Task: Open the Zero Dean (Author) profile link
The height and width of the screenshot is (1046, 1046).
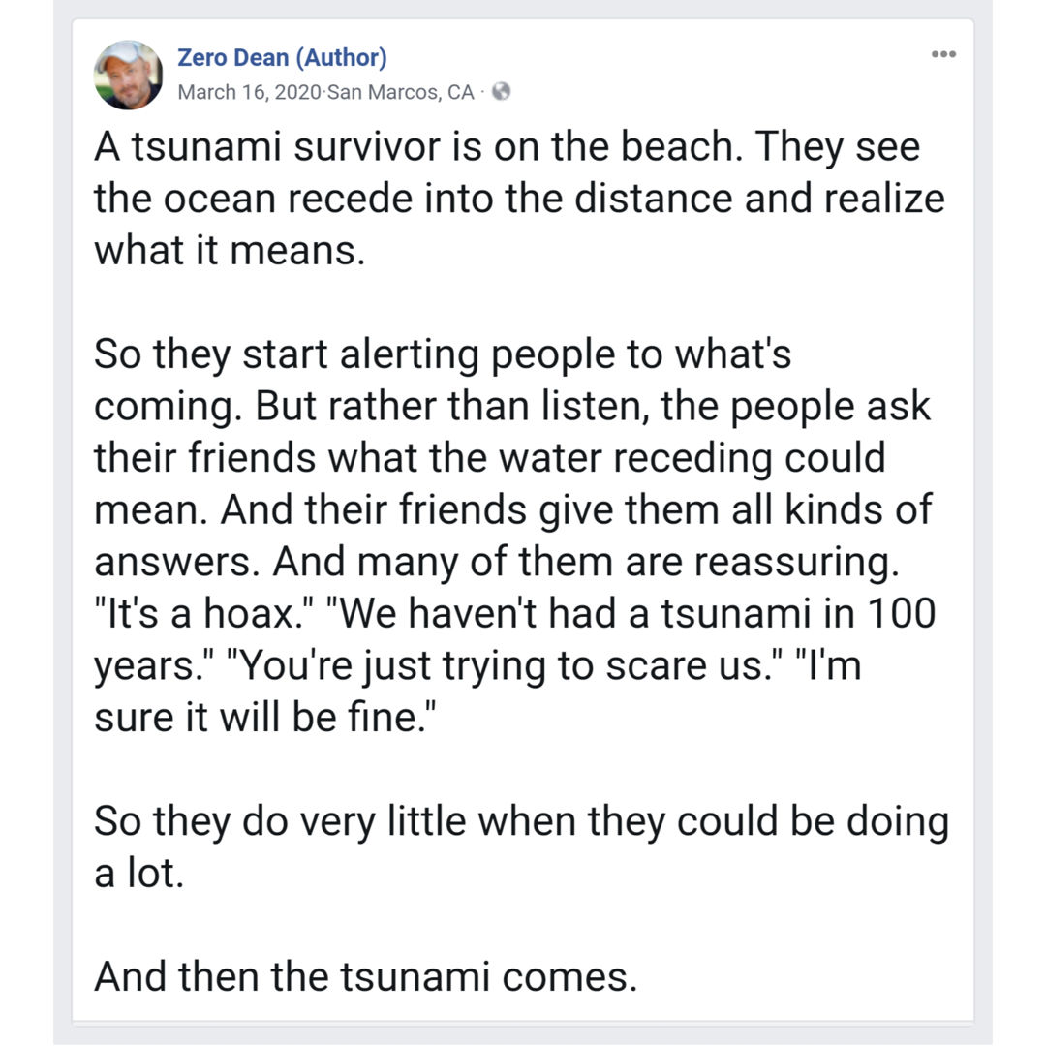Action: [282, 58]
